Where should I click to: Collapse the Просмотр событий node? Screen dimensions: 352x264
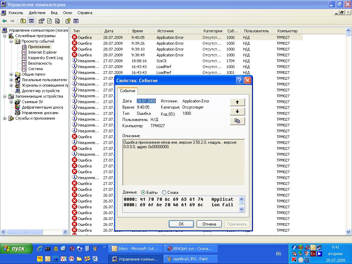(11, 42)
